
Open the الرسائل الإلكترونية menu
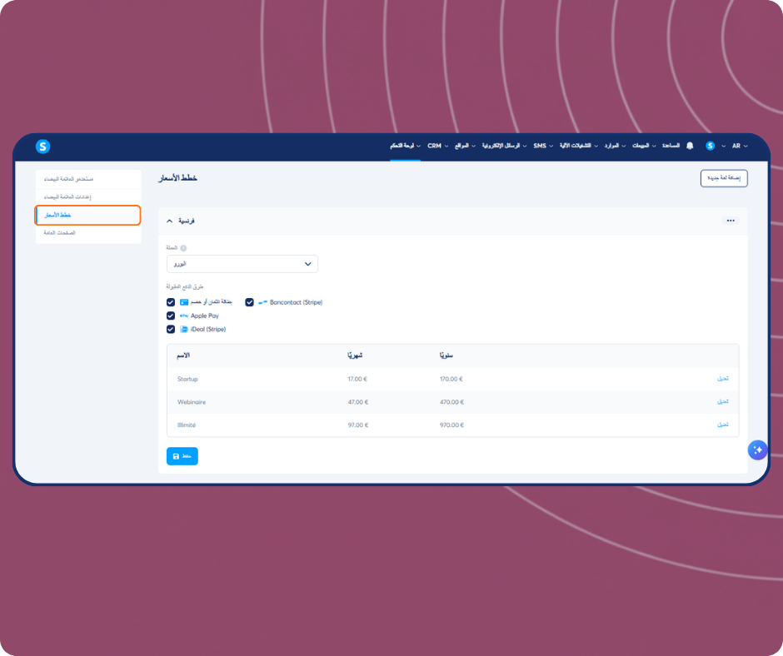(504, 146)
